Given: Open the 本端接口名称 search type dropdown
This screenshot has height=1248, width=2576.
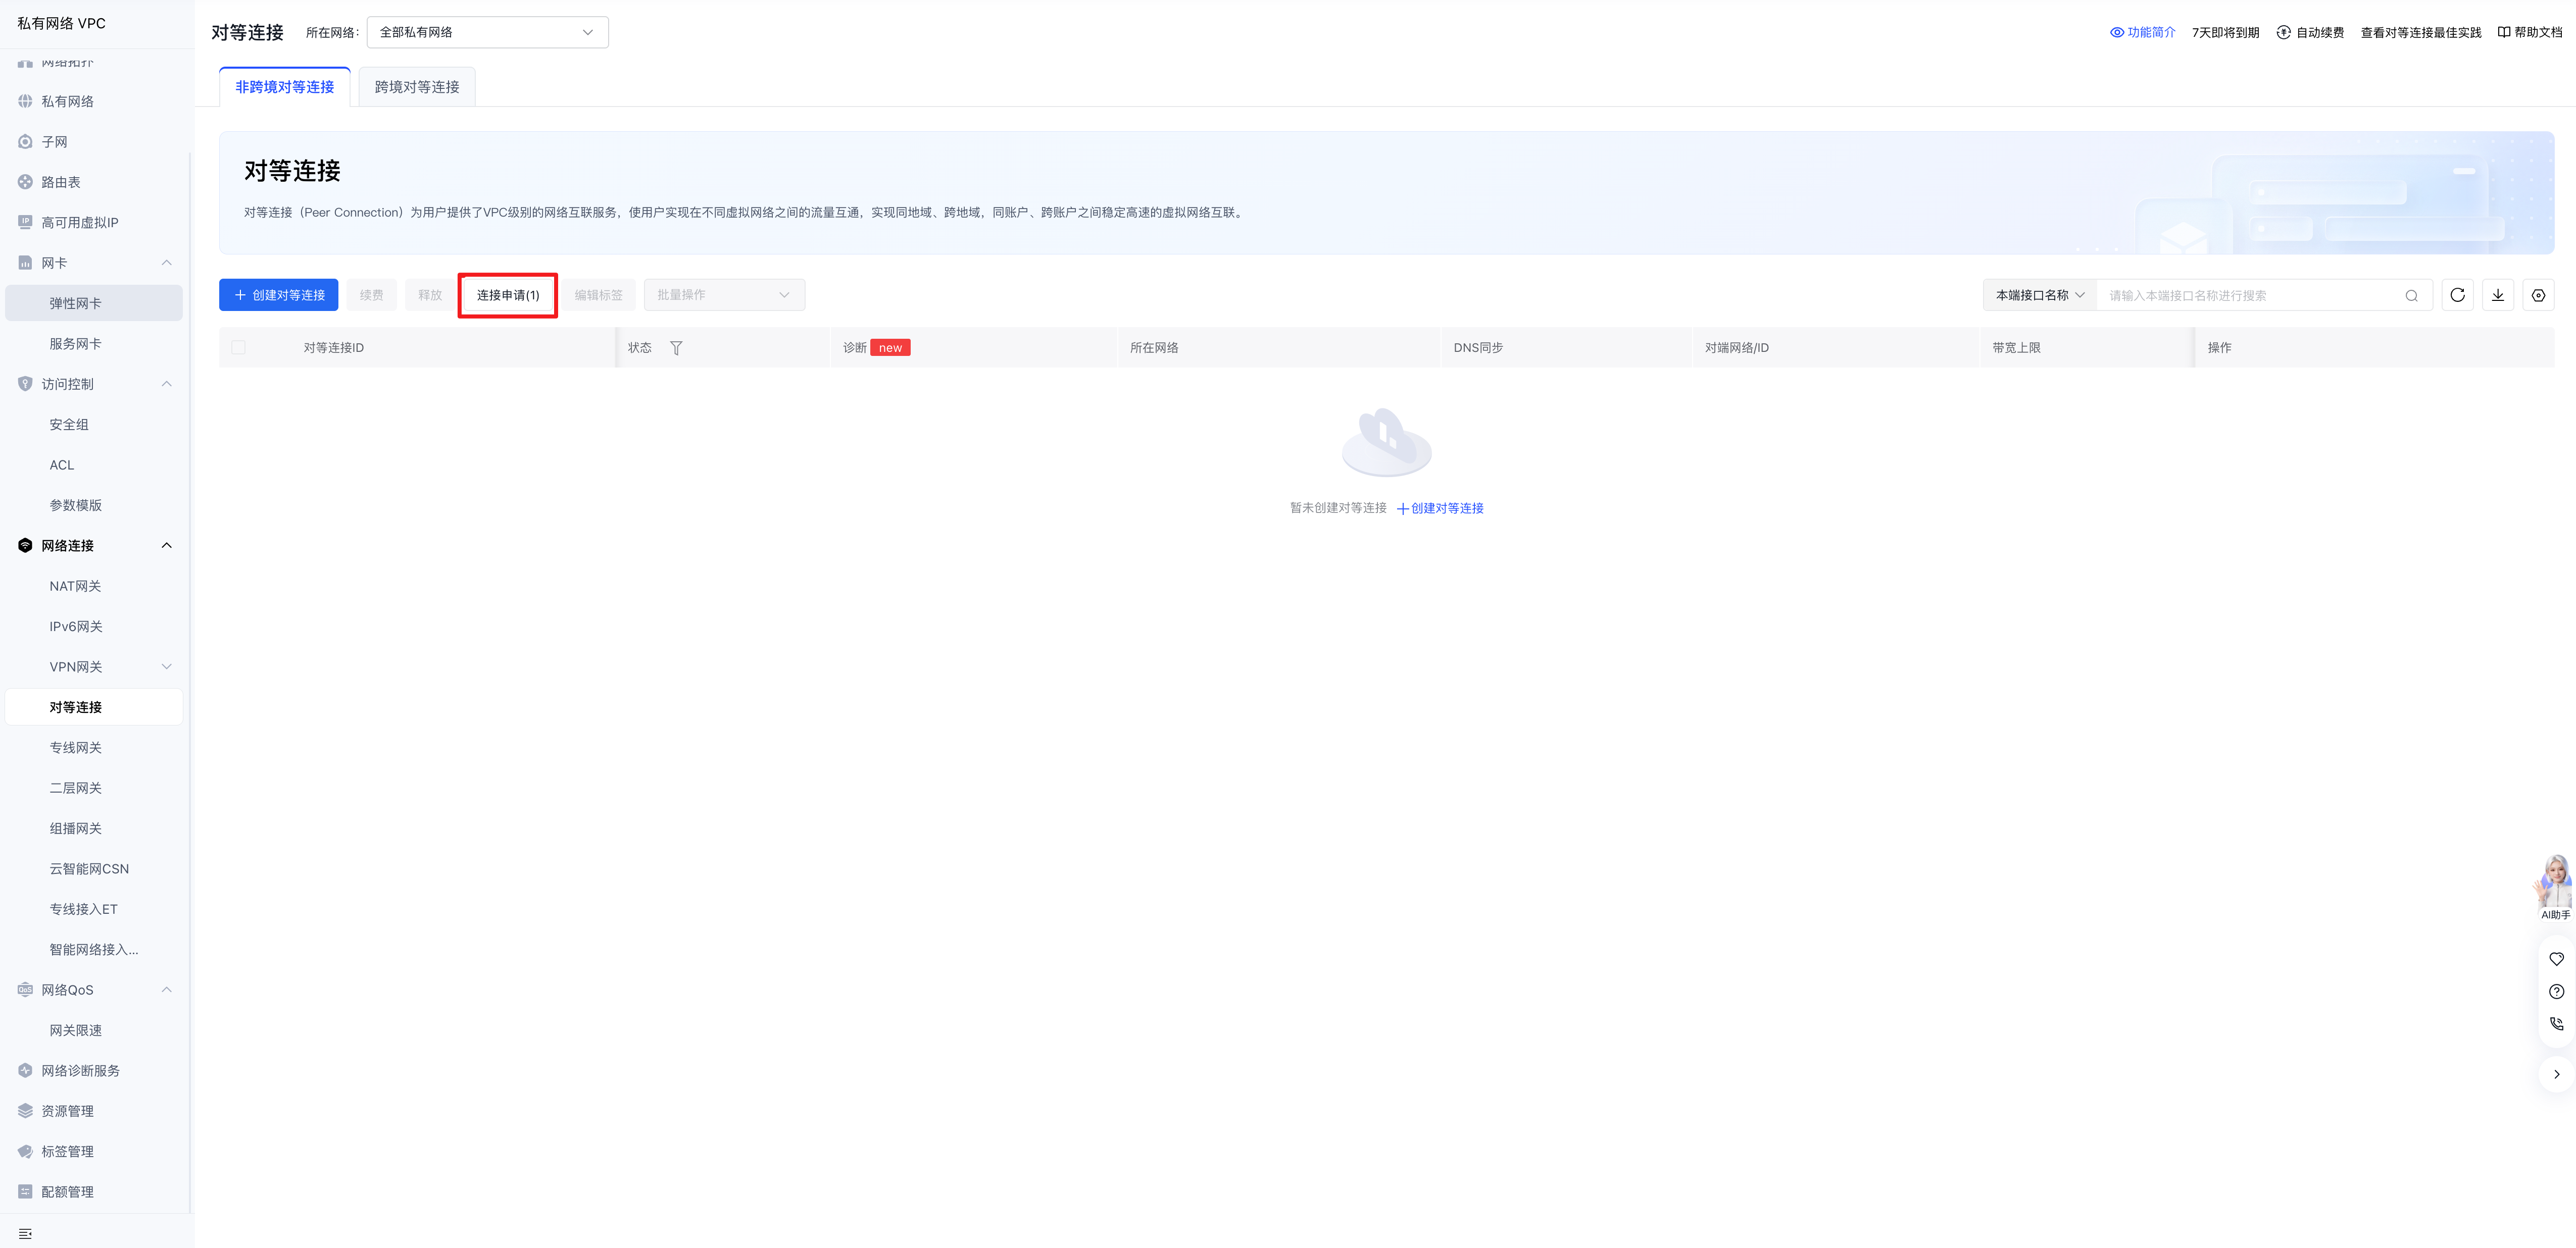Looking at the screenshot, I should (x=2040, y=295).
